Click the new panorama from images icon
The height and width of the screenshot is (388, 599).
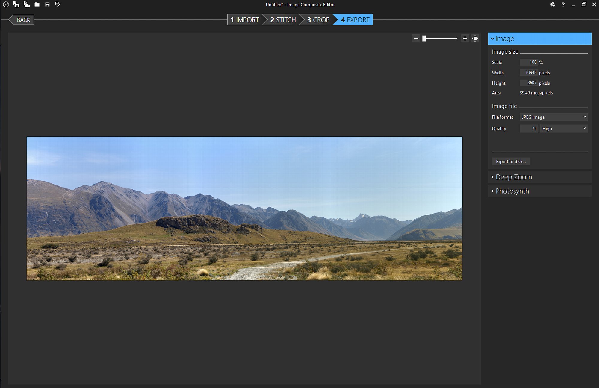tap(16, 4)
